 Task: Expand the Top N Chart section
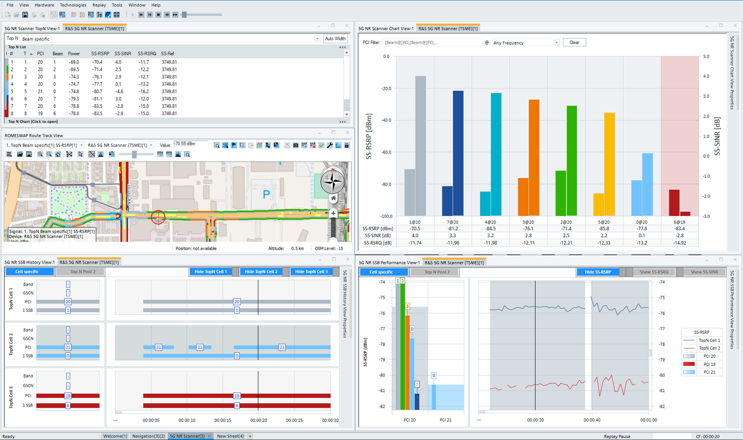coord(33,121)
